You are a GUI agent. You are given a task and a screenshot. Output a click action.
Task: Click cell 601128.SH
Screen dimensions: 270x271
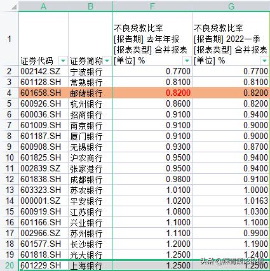[x=43, y=82]
